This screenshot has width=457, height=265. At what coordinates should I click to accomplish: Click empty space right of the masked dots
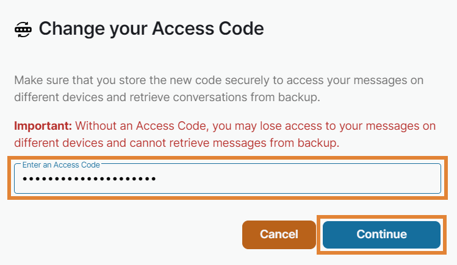coord(293,179)
